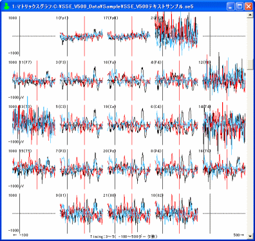Image resolution: width=255 pixels, height=241 pixels.
Task: Select the 4(F4) waveform graph
Action: [176, 80]
